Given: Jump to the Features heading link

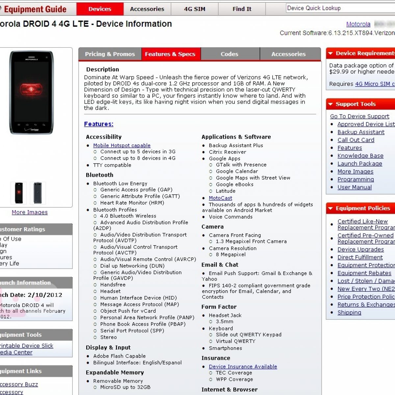Looking at the screenshot, I should coord(98,124).
